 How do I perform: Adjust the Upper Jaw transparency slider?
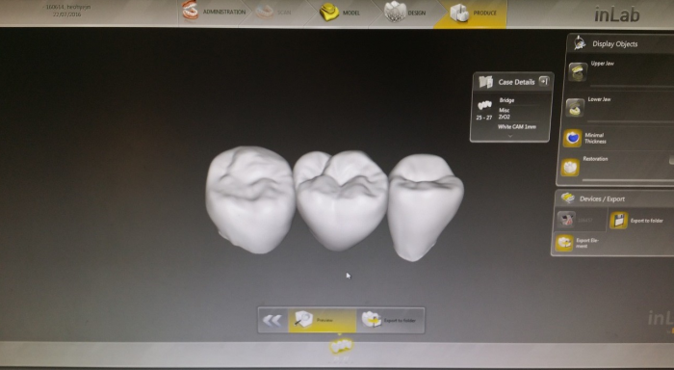point(632,86)
